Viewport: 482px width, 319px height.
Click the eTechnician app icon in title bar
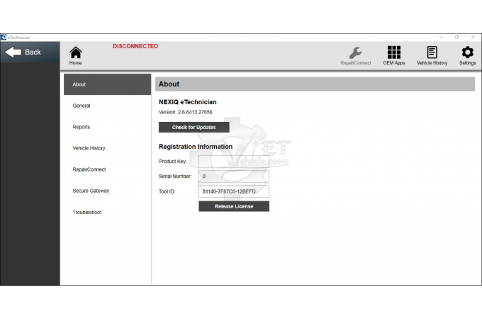click(x=4, y=38)
